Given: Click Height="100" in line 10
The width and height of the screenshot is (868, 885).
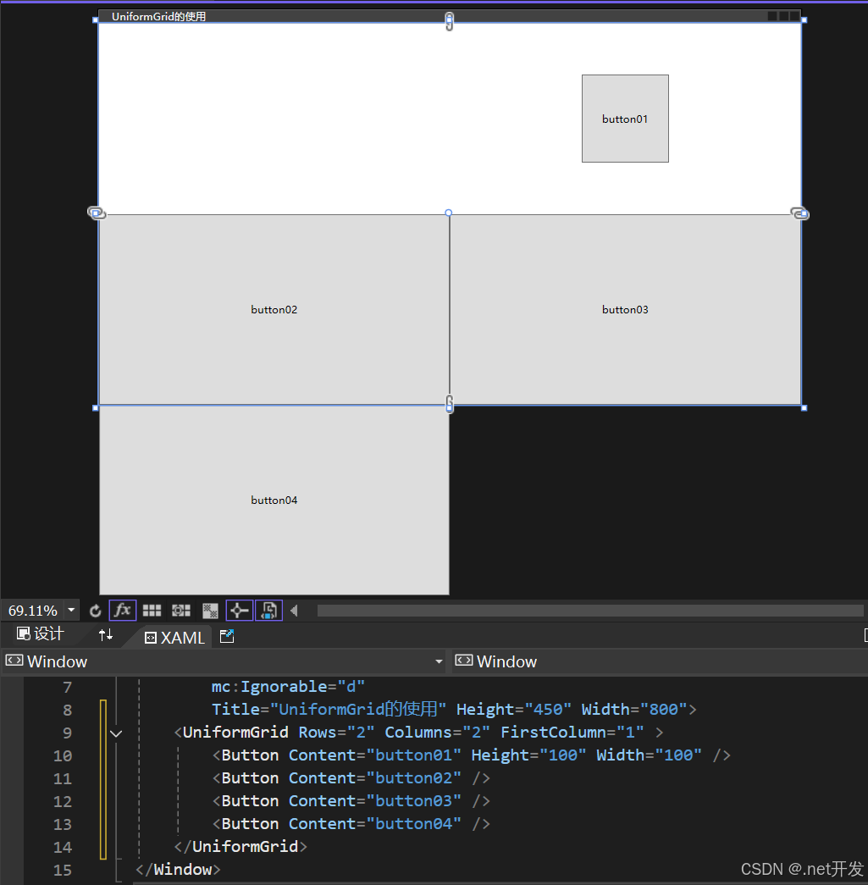Looking at the screenshot, I should pos(528,755).
